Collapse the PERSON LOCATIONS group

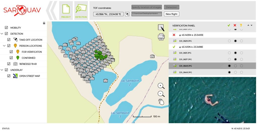point(4,46)
